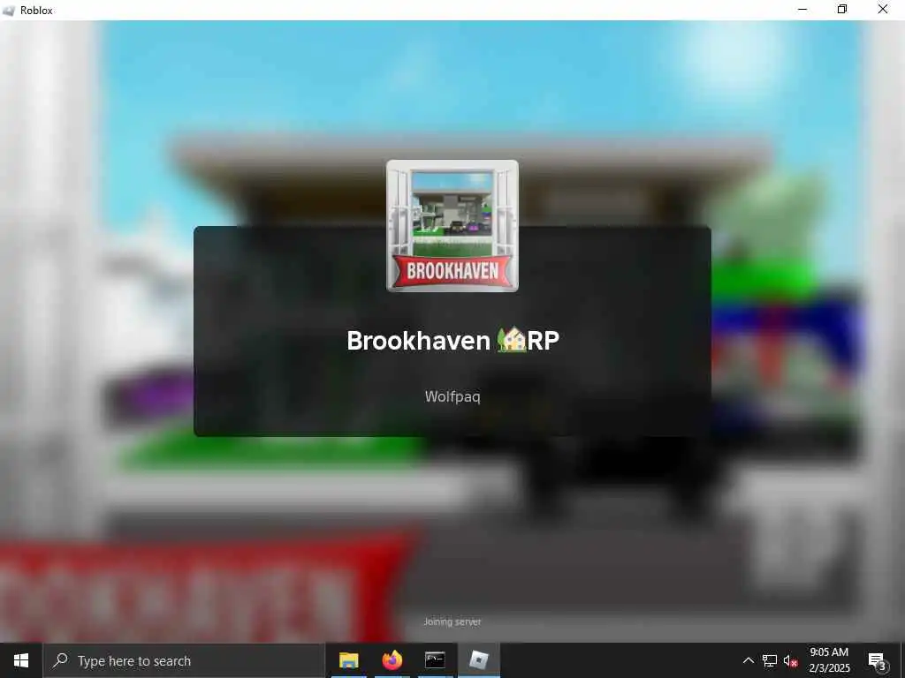Image resolution: width=905 pixels, height=678 pixels.
Task: Open Firefox from the taskbar
Action: pos(392,660)
